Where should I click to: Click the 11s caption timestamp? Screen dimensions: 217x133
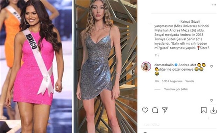pos(157,55)
